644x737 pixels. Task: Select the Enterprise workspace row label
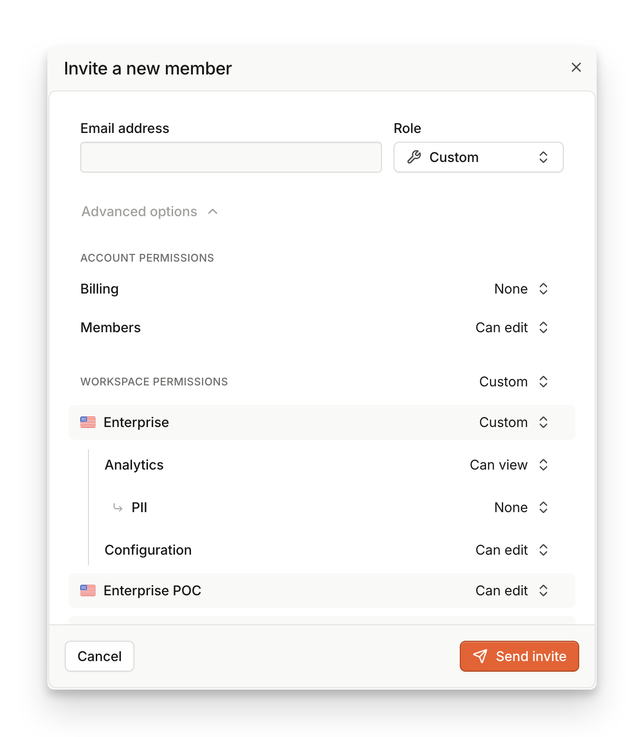pos(136,422)
